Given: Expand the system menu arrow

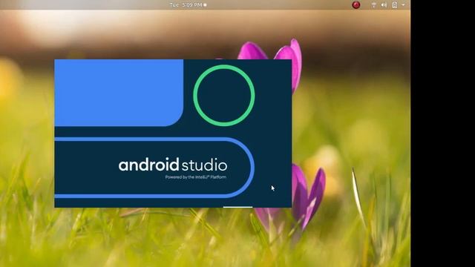Looking at the screenshot, I should [x=403, y=5].
